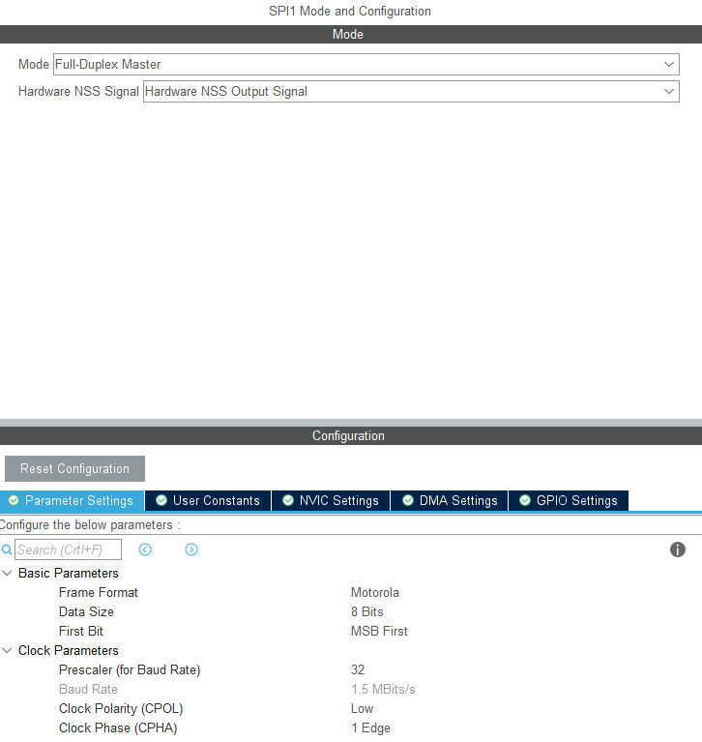The image size is (702, 742).
Task: Click the First Bit parameter label
Action: pyautogui.click(x=81, y=632)
